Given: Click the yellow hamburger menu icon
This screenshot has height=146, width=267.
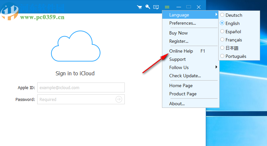Looking at the screenshot, I should 167,7.
